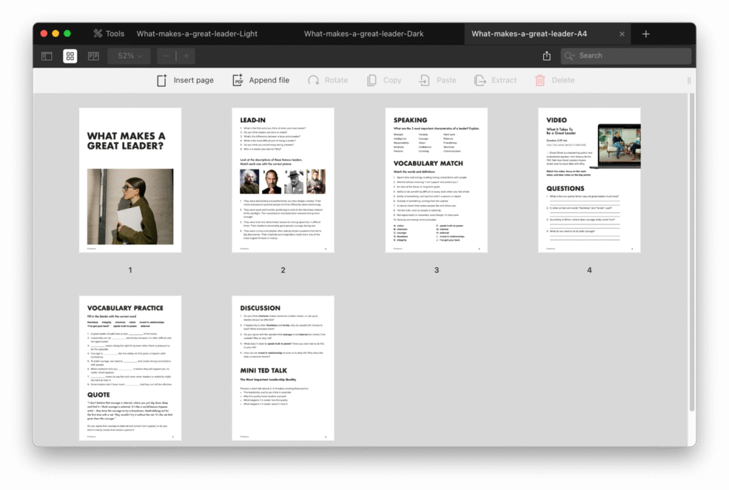
Task: Open the 52% zoom level dropdown
Action: click(129, 56)
